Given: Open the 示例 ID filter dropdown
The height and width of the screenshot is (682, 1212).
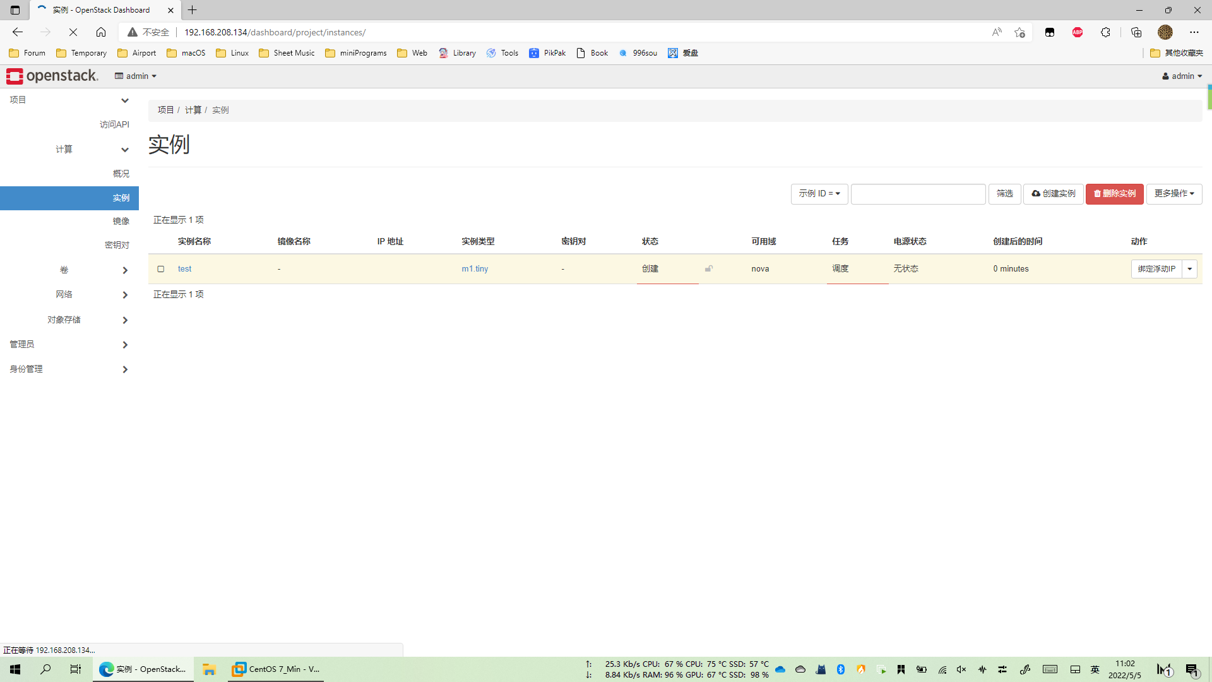Looking at the screenshot, I should [x=819, y=193].
